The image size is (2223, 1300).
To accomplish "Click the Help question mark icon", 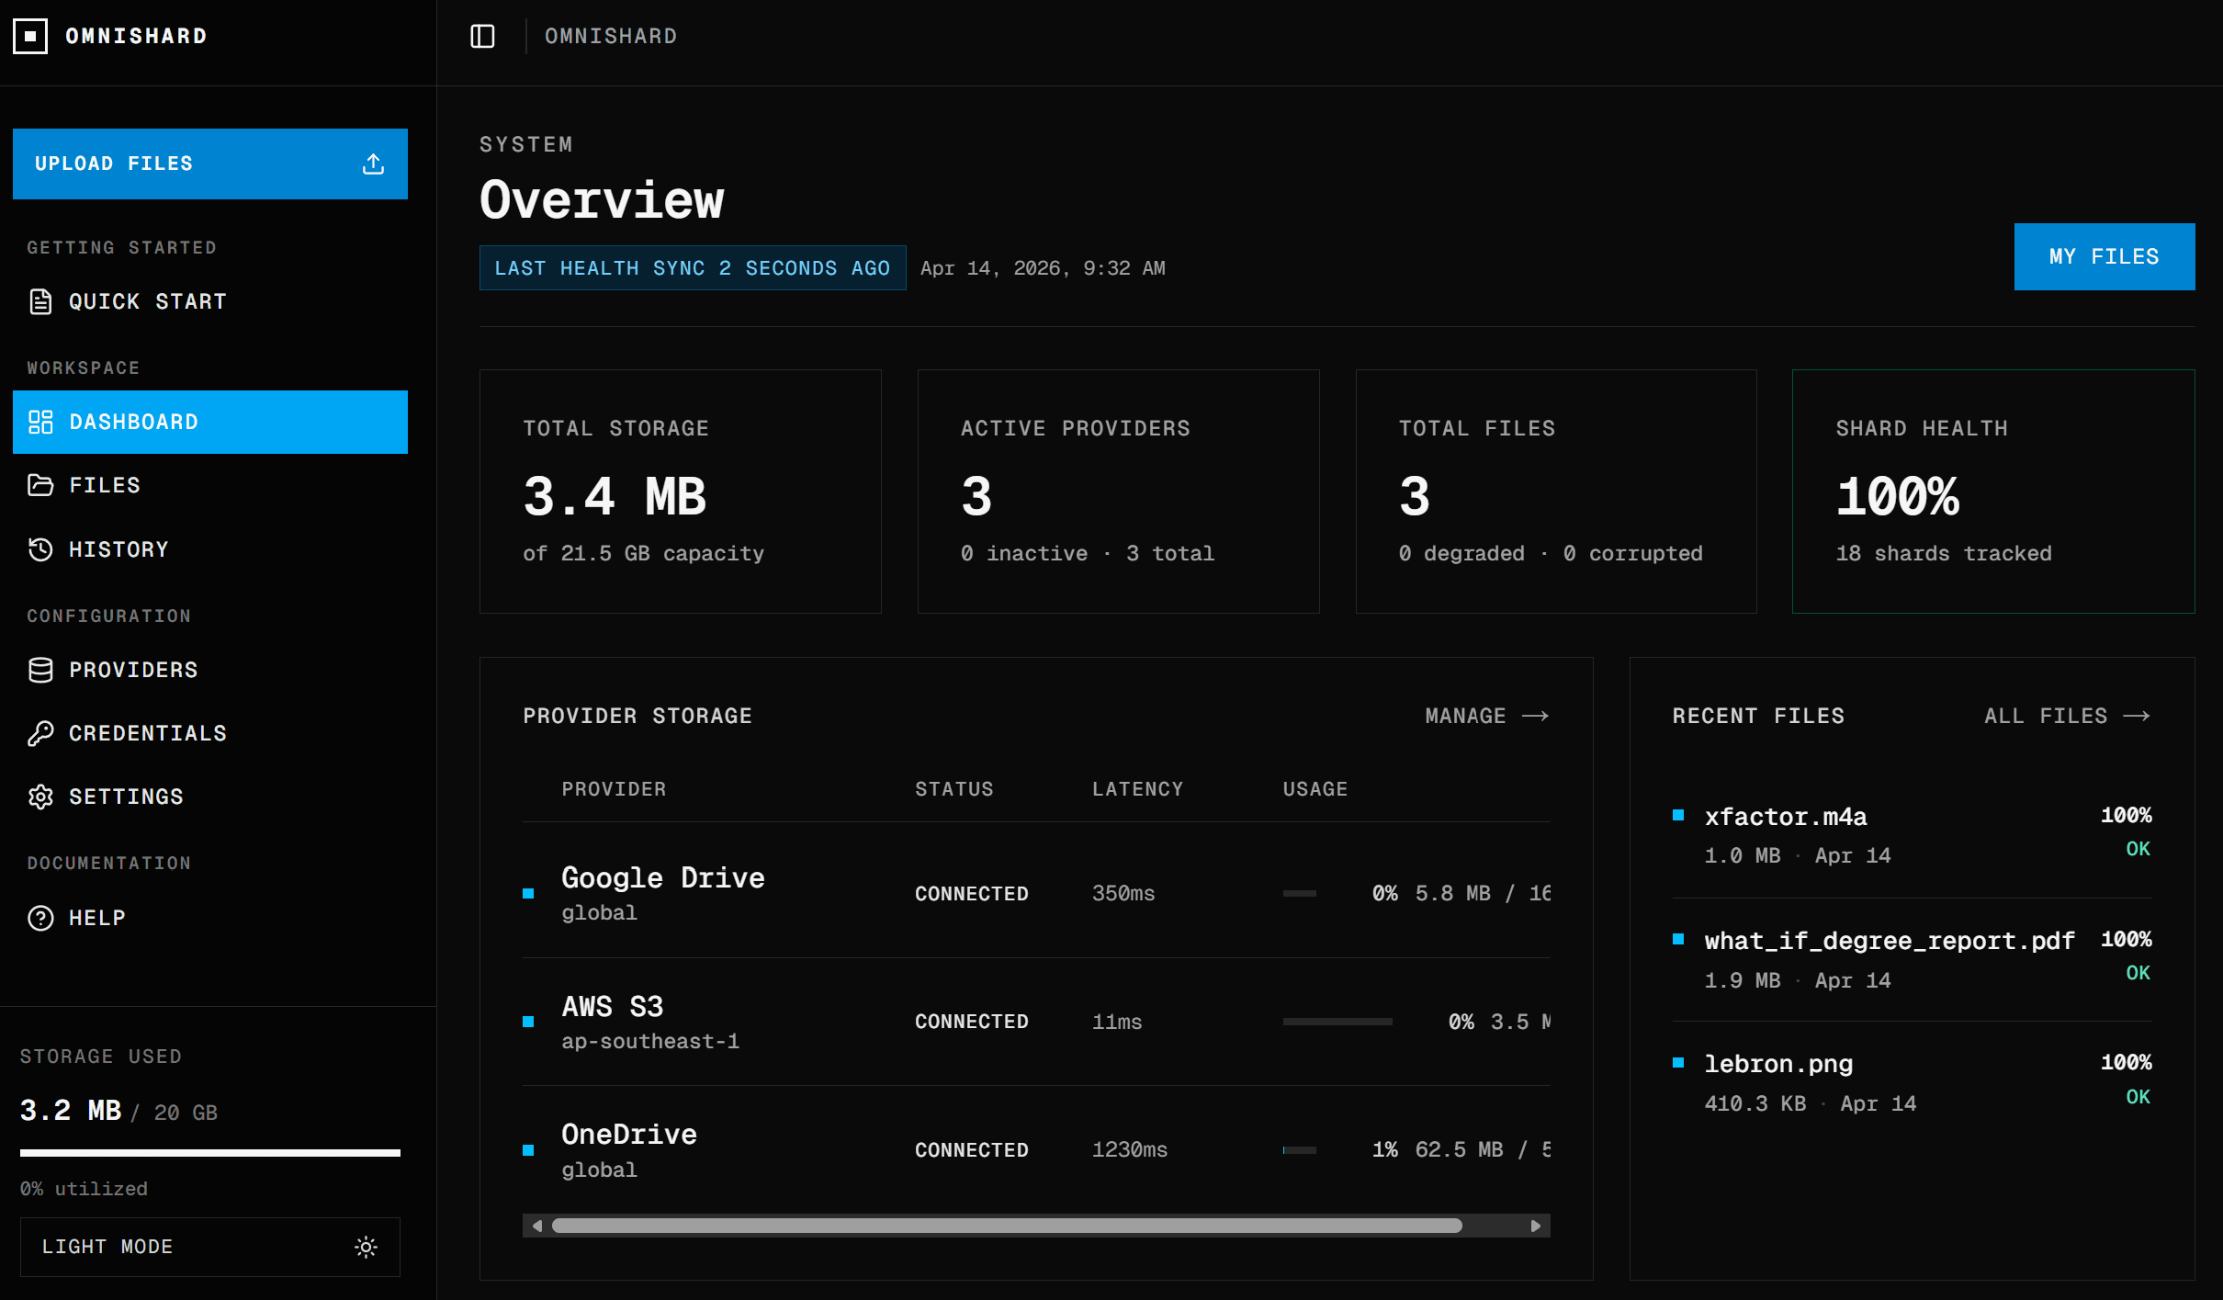I will click(40, 918).
